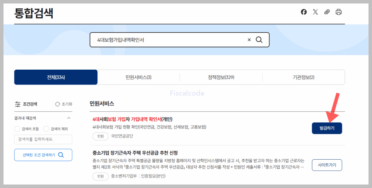Click the 조건검색 filter icon heading
The height and width of the screenshot is (188, 372).
(x=26, y=104)
